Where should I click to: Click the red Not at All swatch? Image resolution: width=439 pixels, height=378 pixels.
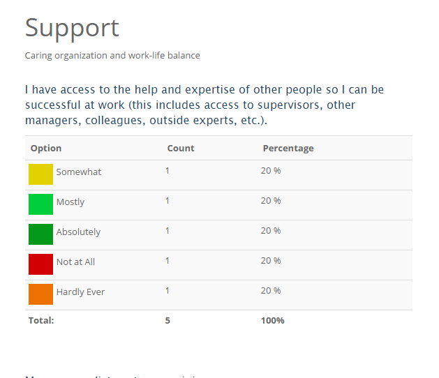(40, 264)
